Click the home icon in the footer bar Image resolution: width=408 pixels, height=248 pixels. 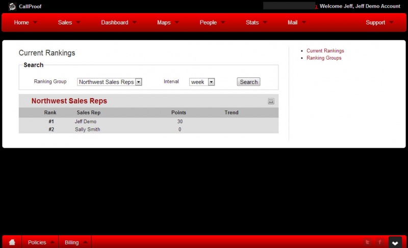(12, 242)
